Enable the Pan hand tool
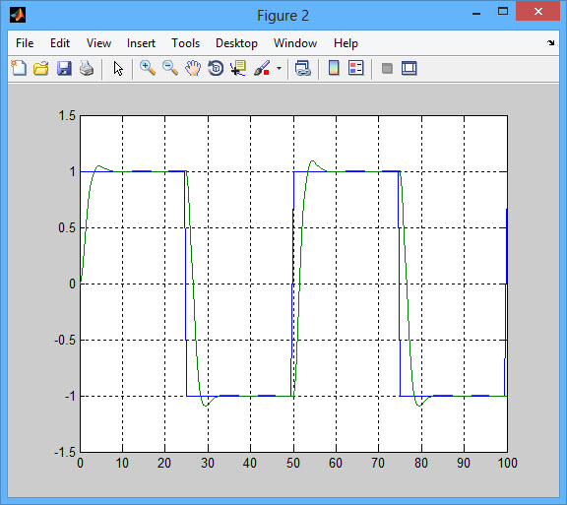This screenshot has width=567, height=505. pyautogui.click(x=193, y=68)
